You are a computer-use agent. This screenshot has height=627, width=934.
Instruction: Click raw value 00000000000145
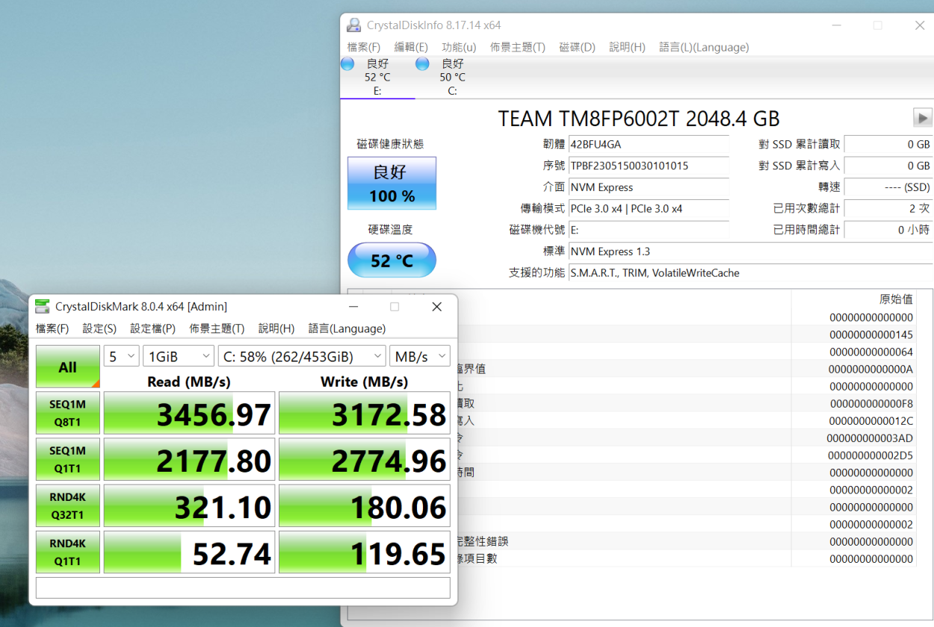[870, 335]
